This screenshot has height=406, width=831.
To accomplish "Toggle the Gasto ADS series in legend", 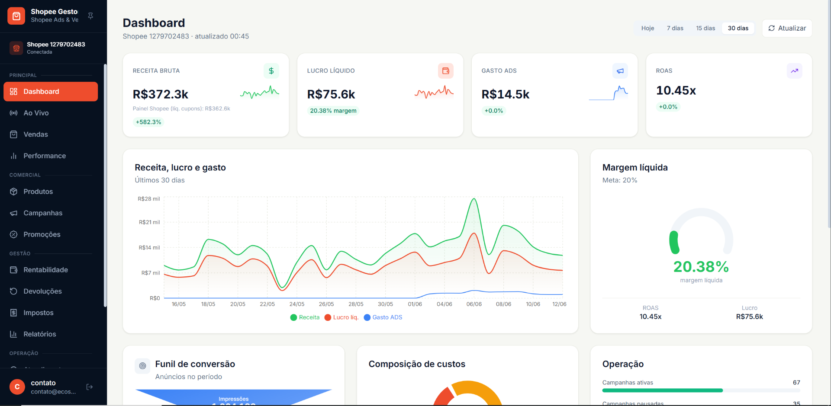I will pyautogui.click(x=383, y=317).
